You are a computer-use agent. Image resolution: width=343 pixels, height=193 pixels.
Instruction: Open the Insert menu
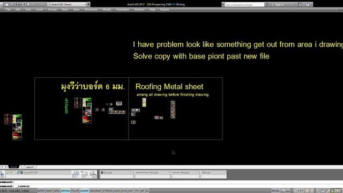(x=39, y=10)
